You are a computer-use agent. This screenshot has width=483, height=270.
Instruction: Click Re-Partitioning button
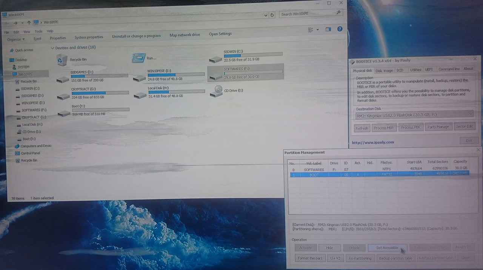[x=360, y=258]
